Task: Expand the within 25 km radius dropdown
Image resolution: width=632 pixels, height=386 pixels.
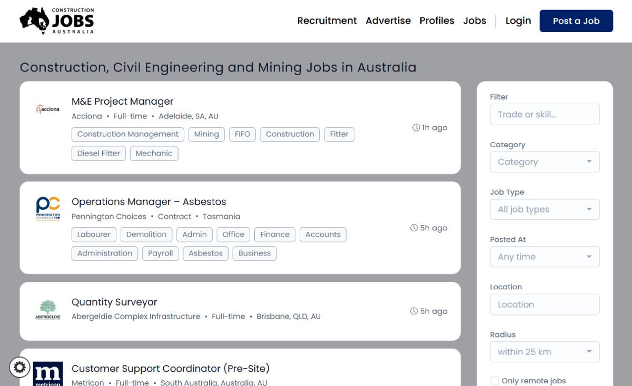Action: pos(545,352)
